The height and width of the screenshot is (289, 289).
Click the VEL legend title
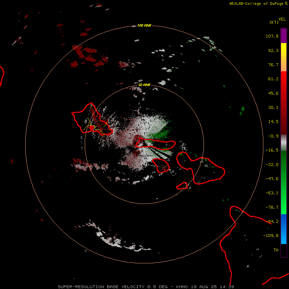point(282,19)
